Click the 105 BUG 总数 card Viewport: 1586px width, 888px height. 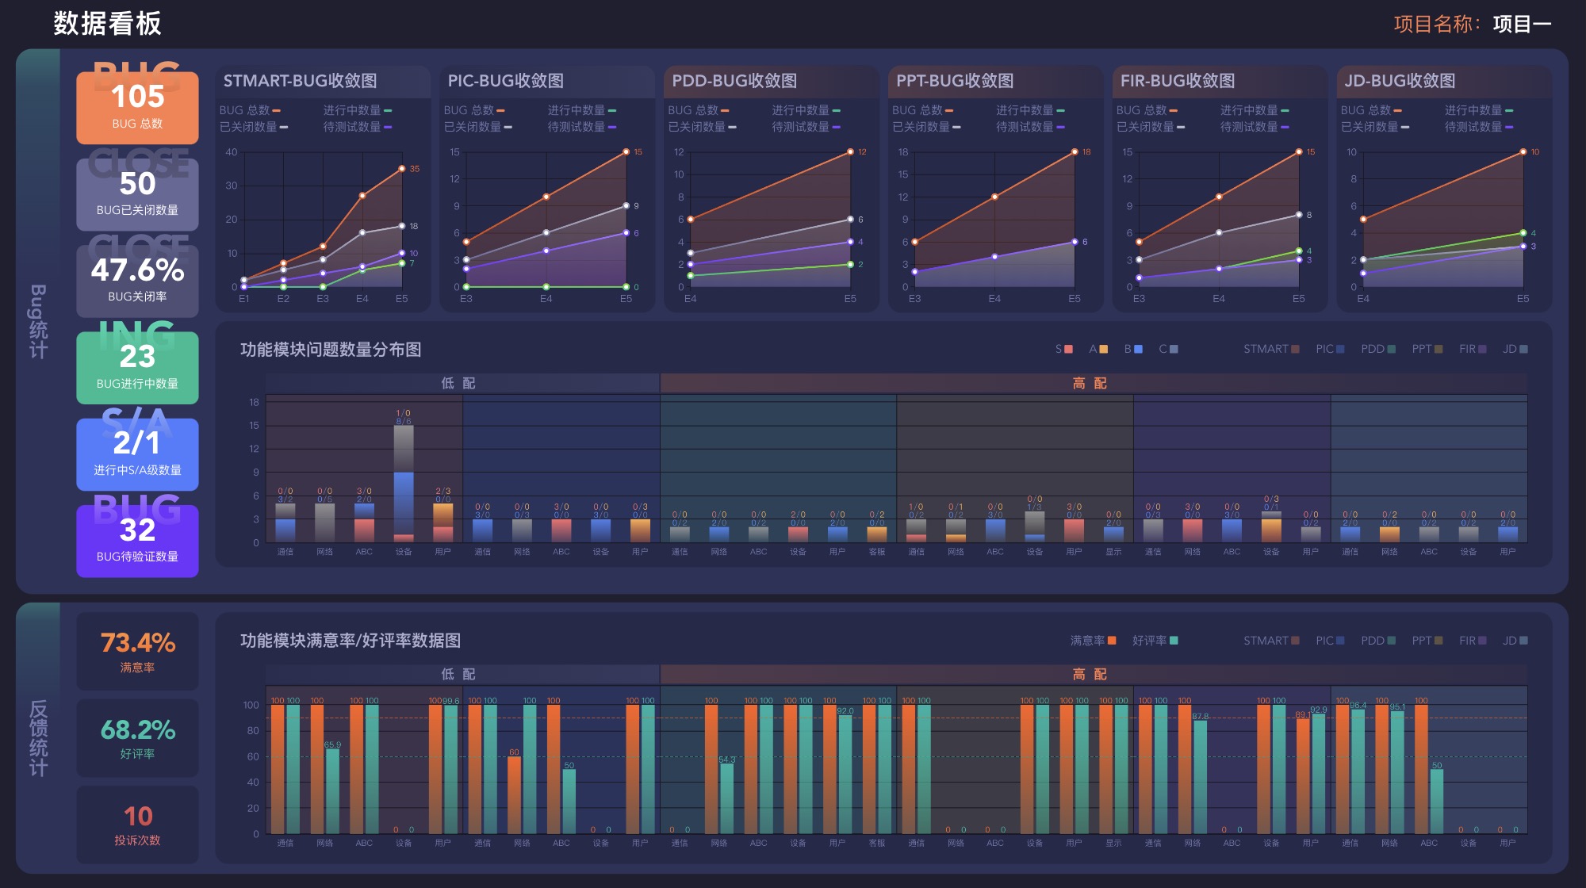137,107
